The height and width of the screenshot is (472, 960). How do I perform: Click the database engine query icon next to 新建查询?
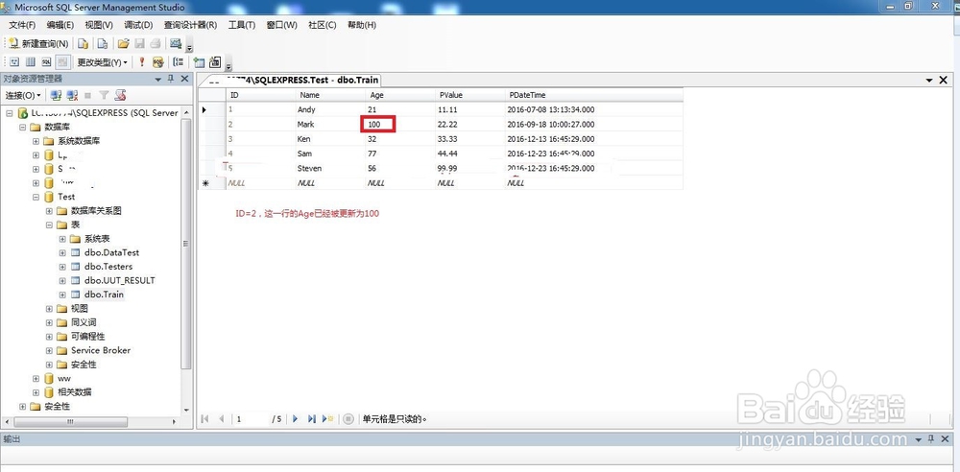tap(83, 43)
